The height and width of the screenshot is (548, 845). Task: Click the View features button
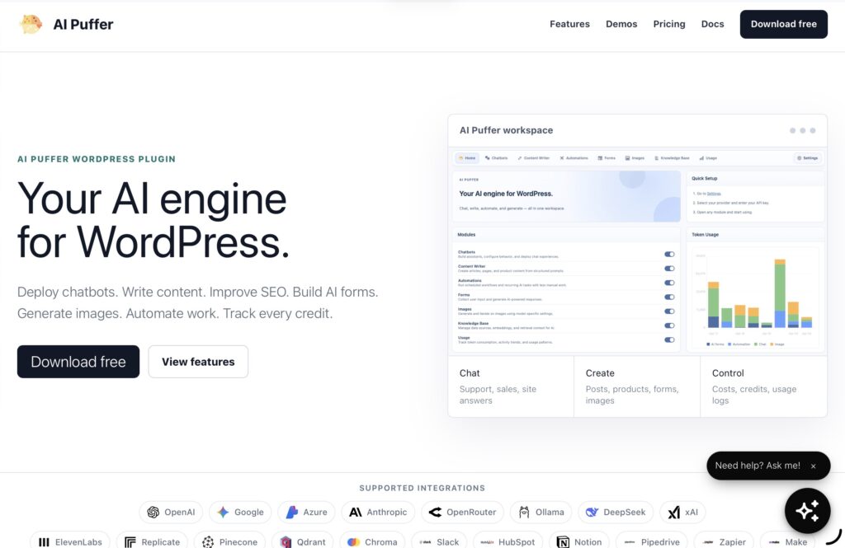click(x=198, y=362)
